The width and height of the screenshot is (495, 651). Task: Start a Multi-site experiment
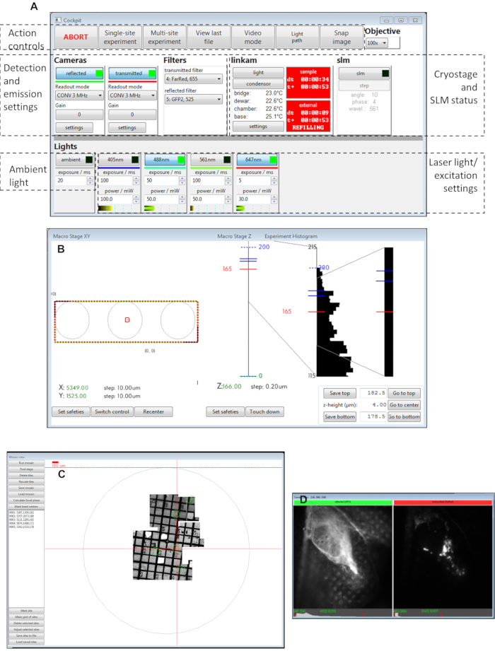pyautogui.click(x=164, y=37)
